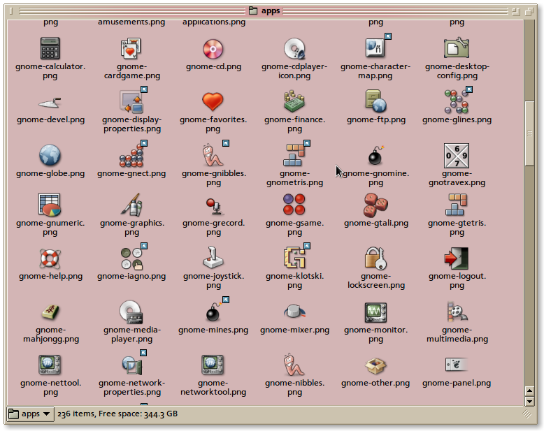Viewport: 544px width, 431px height.
Task: Select the gnome-mahjongg.png tile icon
Action: tap(50, 312)
